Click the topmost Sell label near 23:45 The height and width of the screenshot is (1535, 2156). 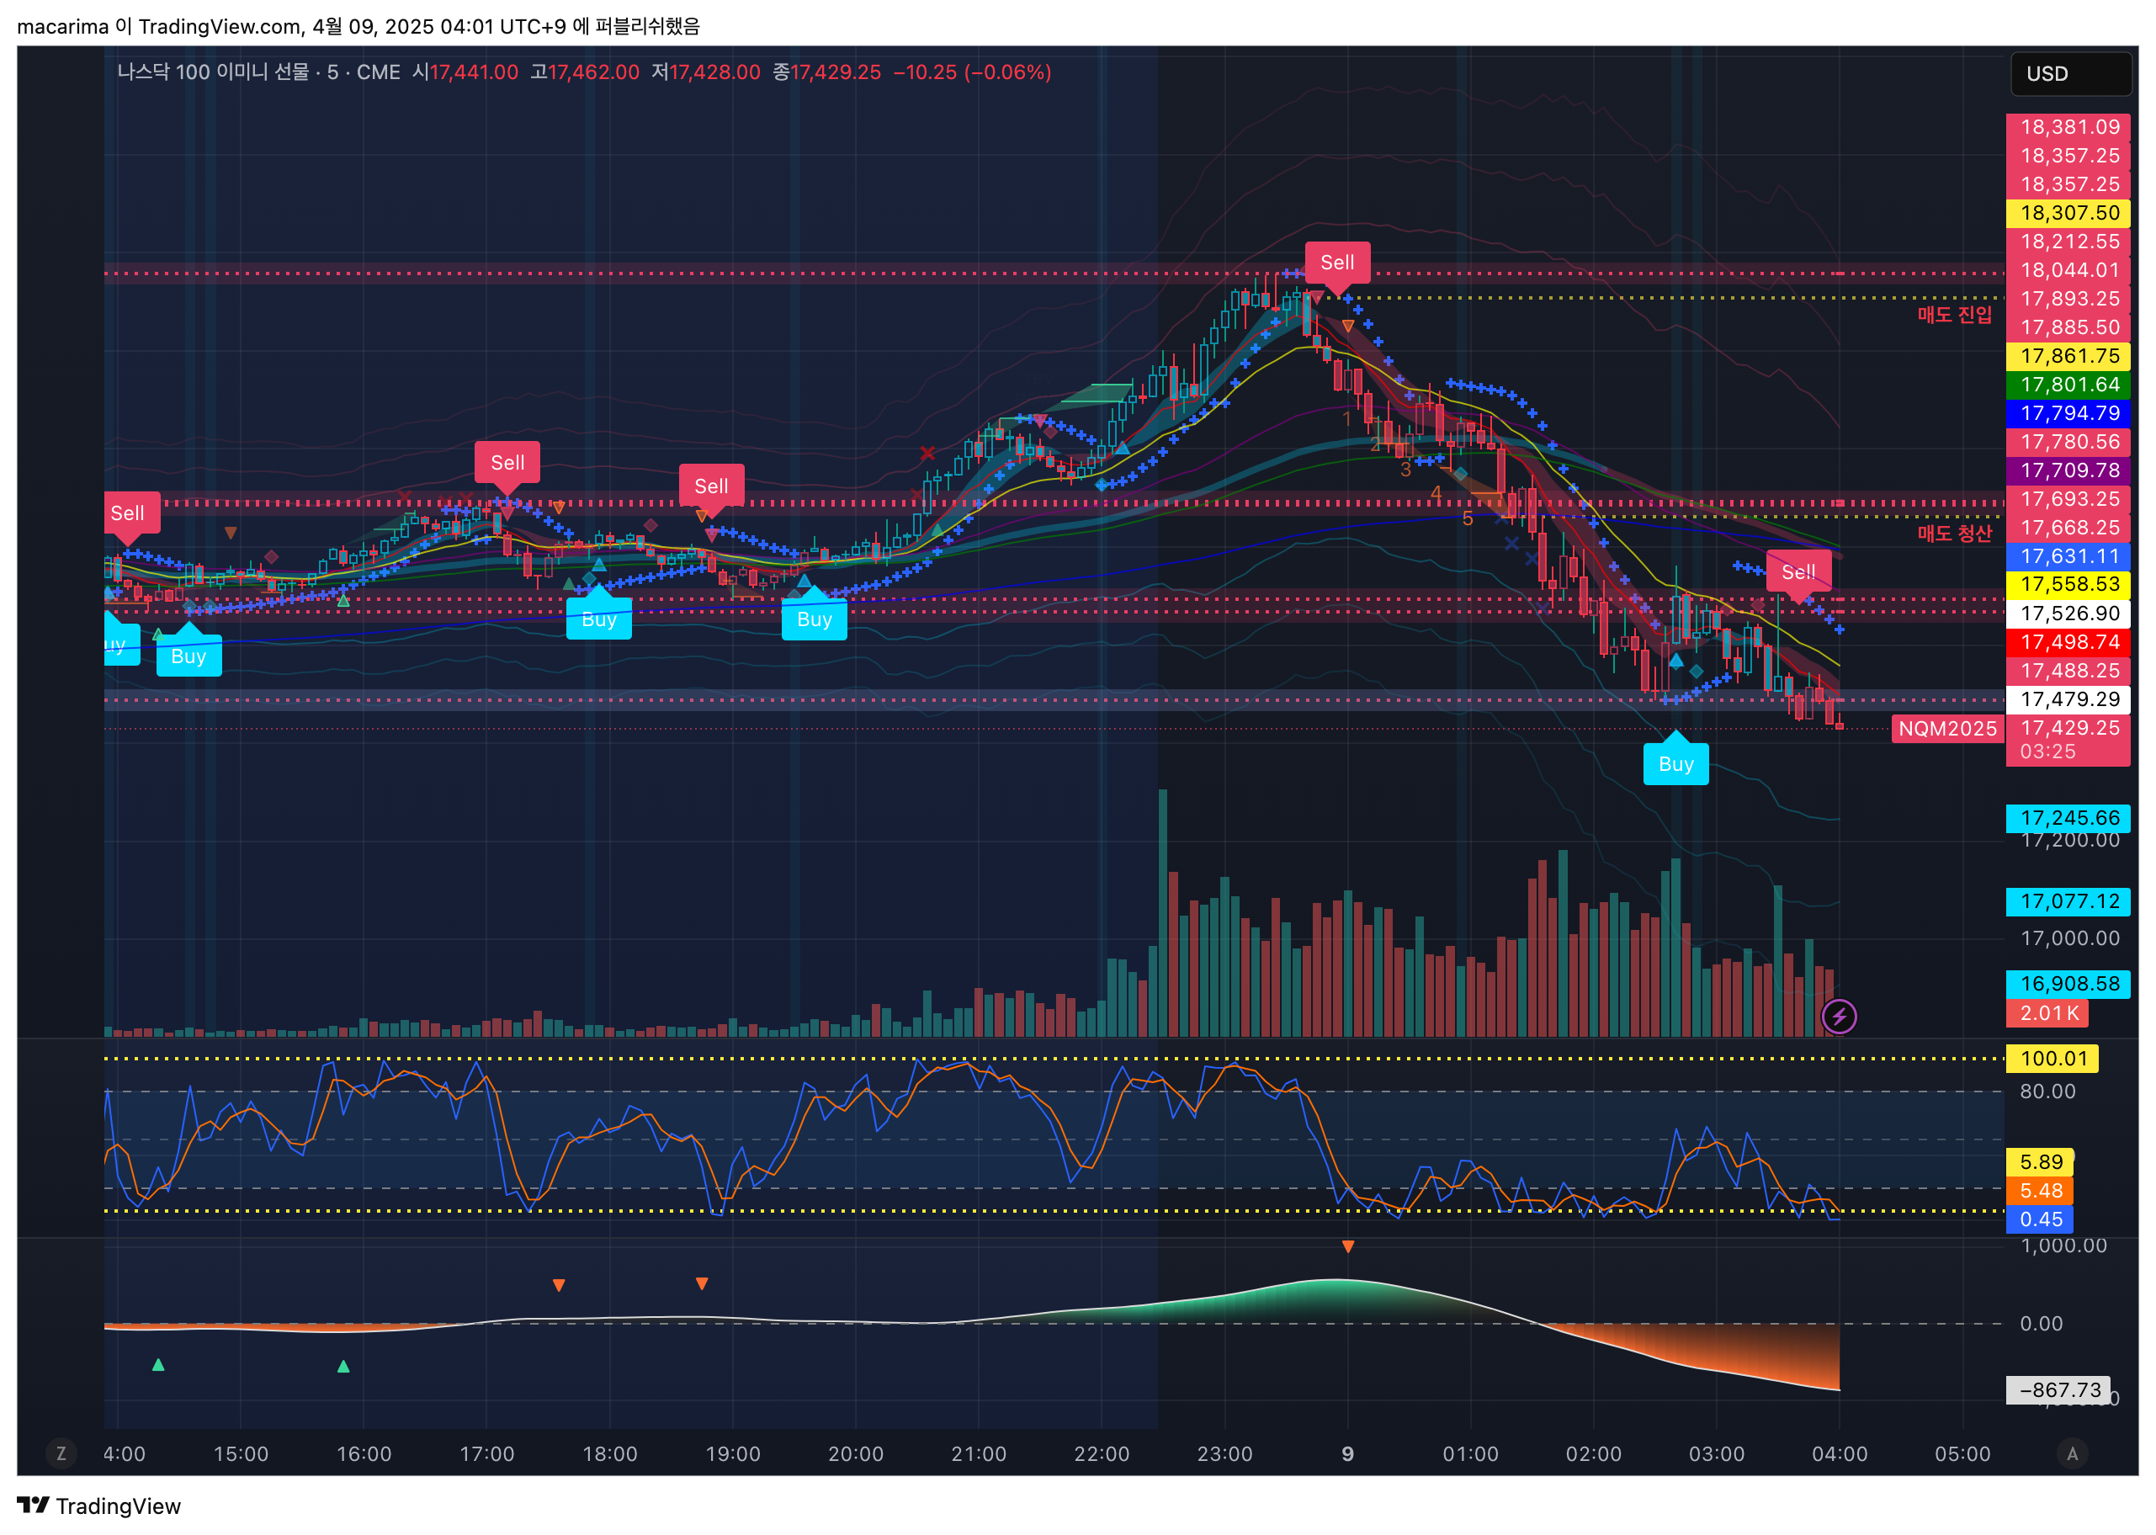pyautogui.click(x=1336, y=263)
